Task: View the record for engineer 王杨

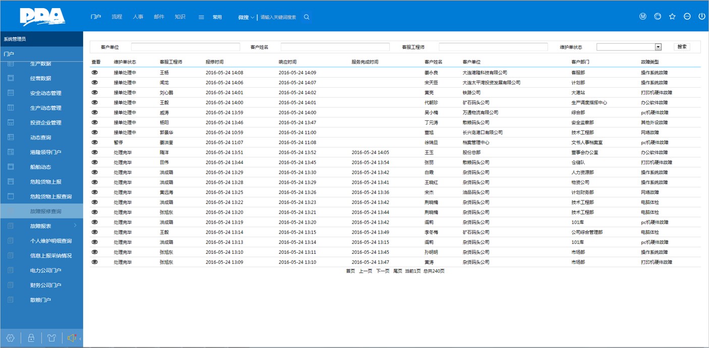Action: (x=95, y=73)
